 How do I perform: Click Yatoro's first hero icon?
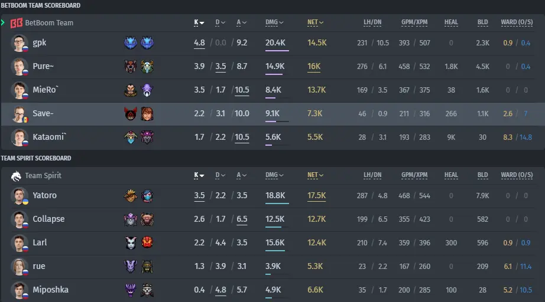(131, 196)
